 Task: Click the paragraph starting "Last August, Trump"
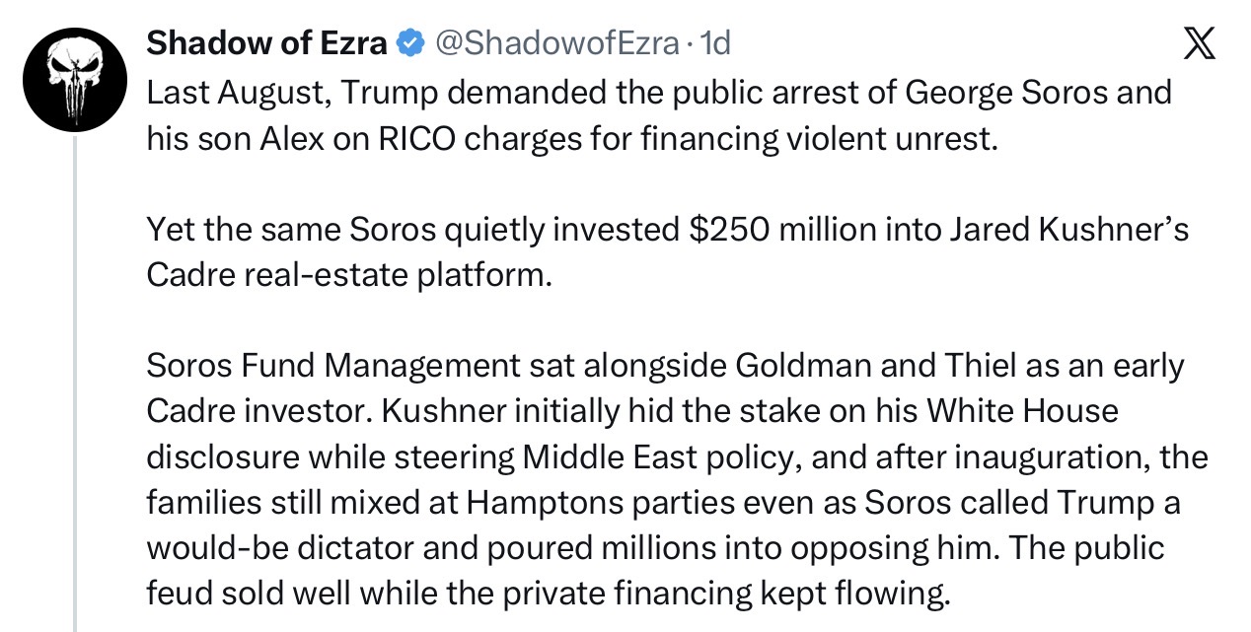tap(659, 115)
